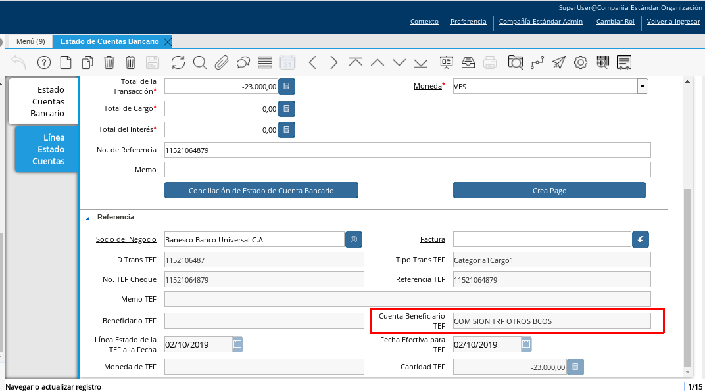Click the Refresh toolbar icon
The image size is (705, 391).
(x=178, y=62)
